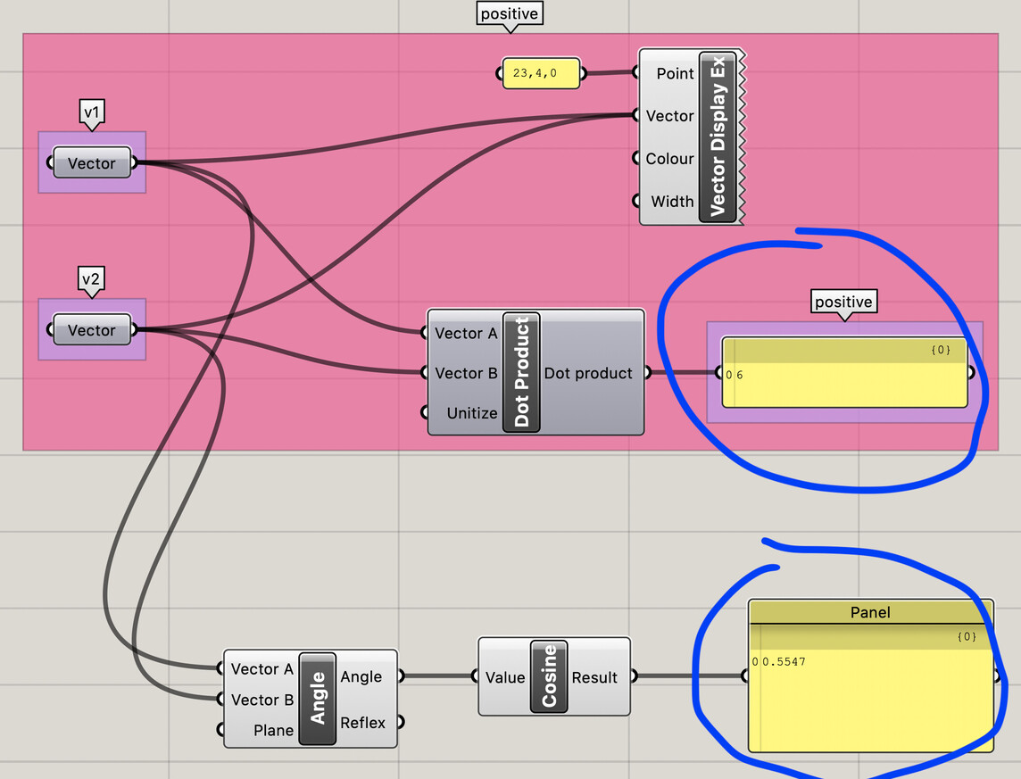This screenshot has width=1021, height=779.
Task: Click the output grip of 23,4,0 panel
Action: (583, 73)
